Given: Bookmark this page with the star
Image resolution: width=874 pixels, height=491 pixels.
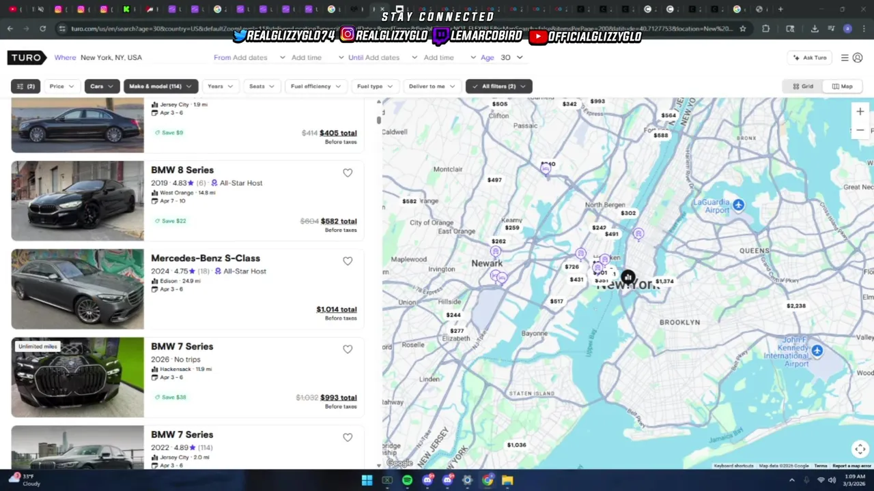Looking at the screenshot, I should pyautogui.click(x=743, y=29).
